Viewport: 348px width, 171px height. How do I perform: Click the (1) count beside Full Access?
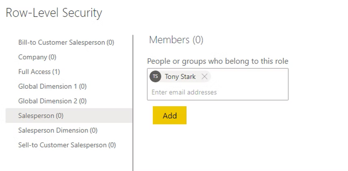(x=56, y=72)
